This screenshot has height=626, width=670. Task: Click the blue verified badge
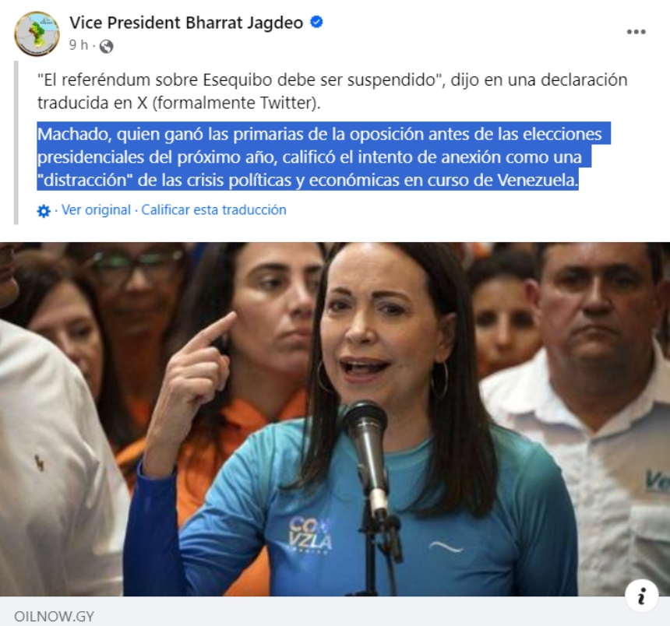tap(316, 22)
